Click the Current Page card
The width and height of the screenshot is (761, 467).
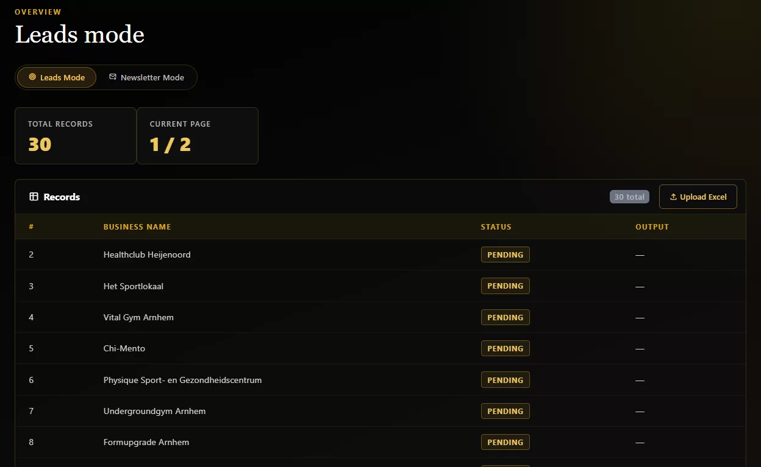198,136
